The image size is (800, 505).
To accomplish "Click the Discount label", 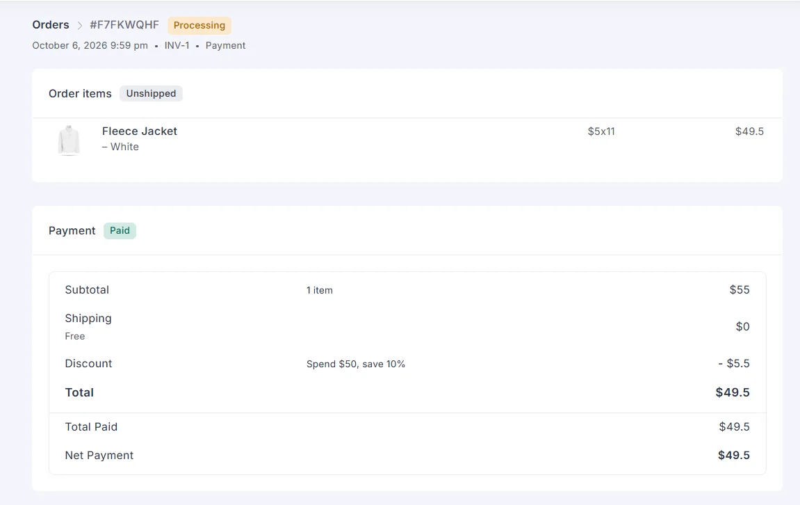I will (88, 364).
